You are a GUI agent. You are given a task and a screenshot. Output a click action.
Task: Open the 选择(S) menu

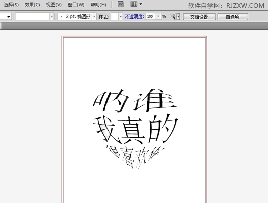tap(11, 4)
